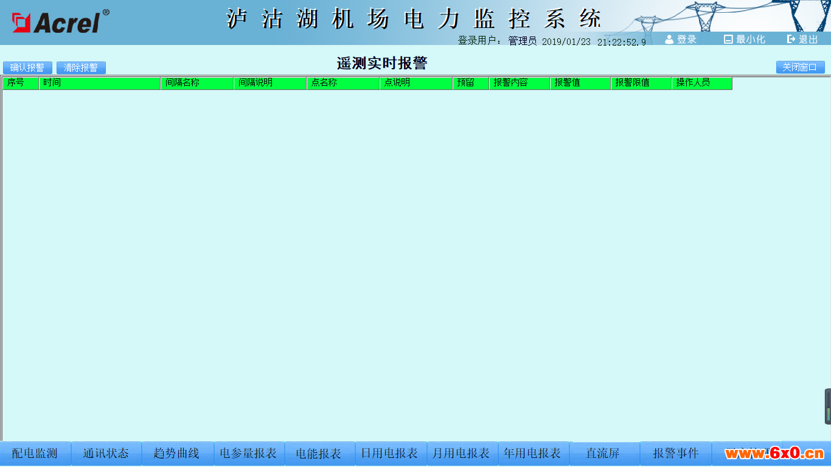Image resolution: width=831 pixels, height=467 pixels.
Task: Click the 报警限值 column header
Action: [x=641, y=83]
